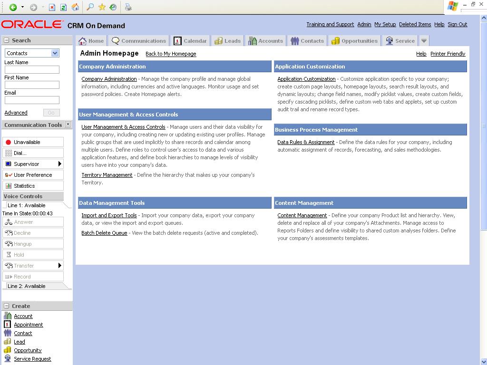Open Printer Friendly link

click(x=448, y=54)
